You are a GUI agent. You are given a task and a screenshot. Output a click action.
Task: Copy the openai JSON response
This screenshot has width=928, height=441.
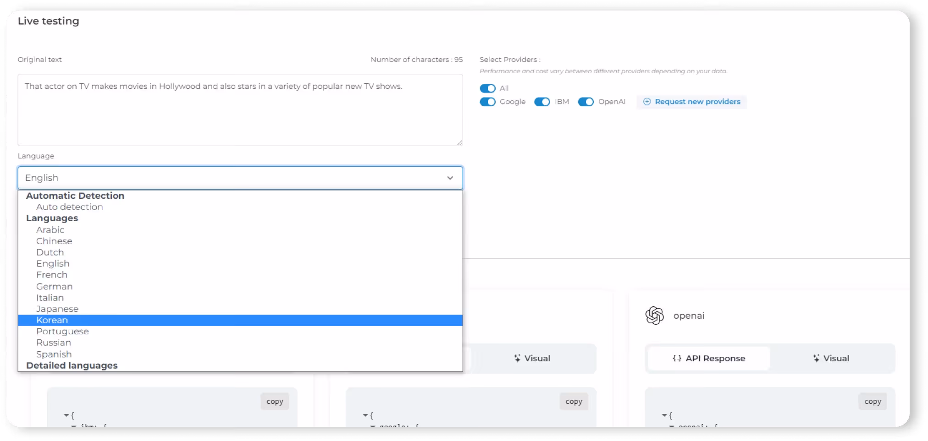point(873,402)
